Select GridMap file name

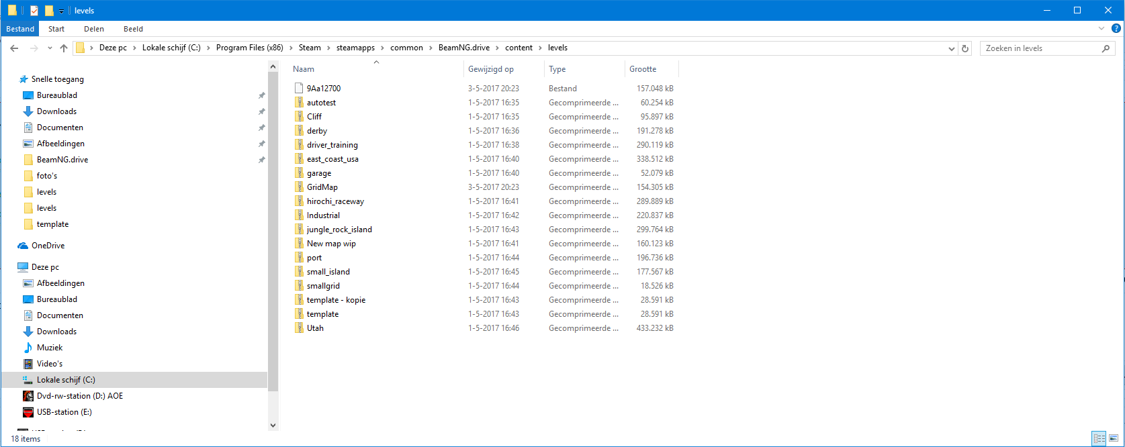click(322, 187)
